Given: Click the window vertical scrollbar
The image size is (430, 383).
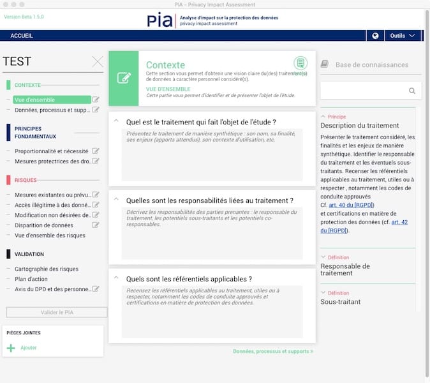Looking at the screenshot, I should point(427,195).
